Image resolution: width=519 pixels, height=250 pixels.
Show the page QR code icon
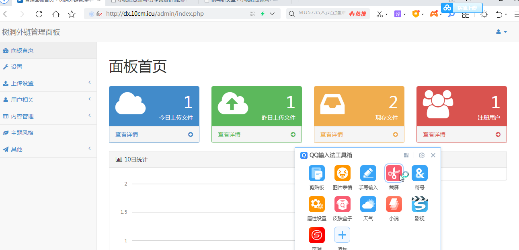pyautogui.click(x=252, y=14)
